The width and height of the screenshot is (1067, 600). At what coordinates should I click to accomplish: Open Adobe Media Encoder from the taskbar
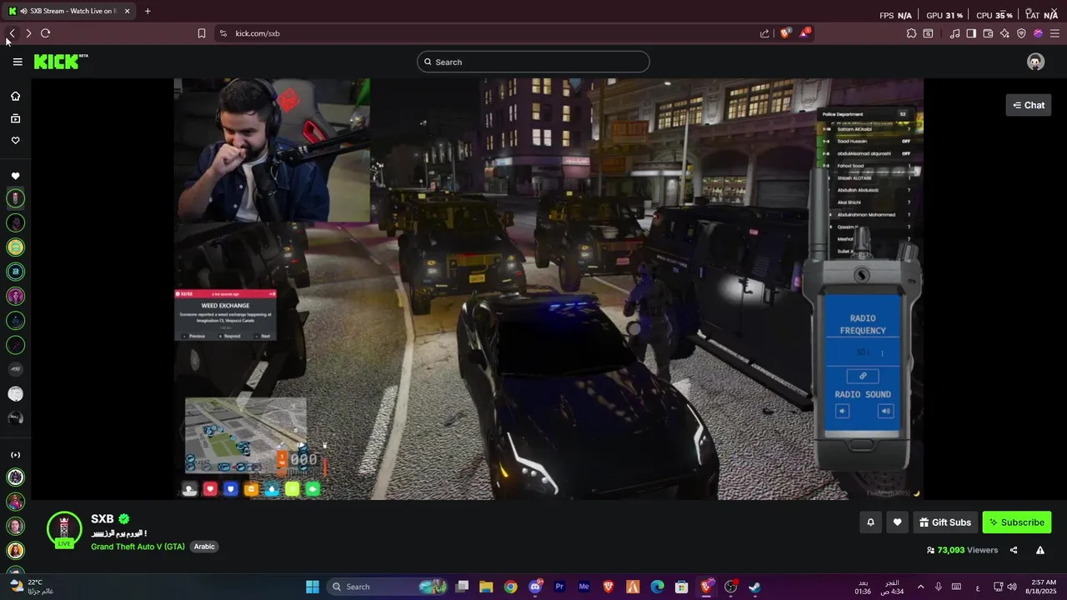pos(584,587)
